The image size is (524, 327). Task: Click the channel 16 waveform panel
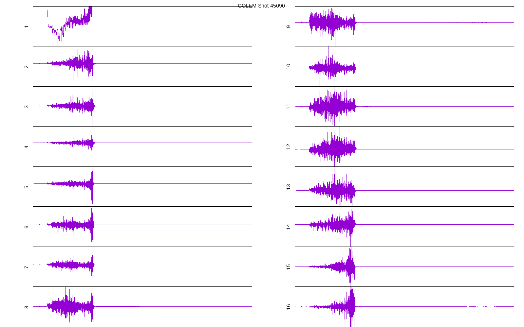pyautogui.click(x=404, y=307)
